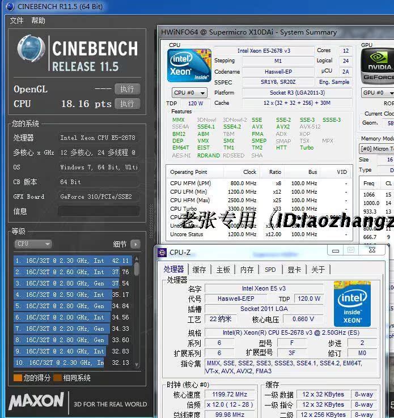Switch to the 关于 tab in CPU-Z
Screen dimensions: 394x418
[x=318, y=270]
